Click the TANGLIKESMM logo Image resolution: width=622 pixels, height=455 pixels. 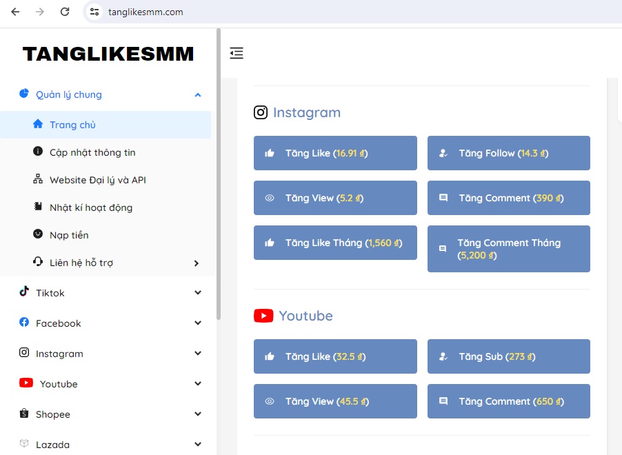(x=108, y=54)
